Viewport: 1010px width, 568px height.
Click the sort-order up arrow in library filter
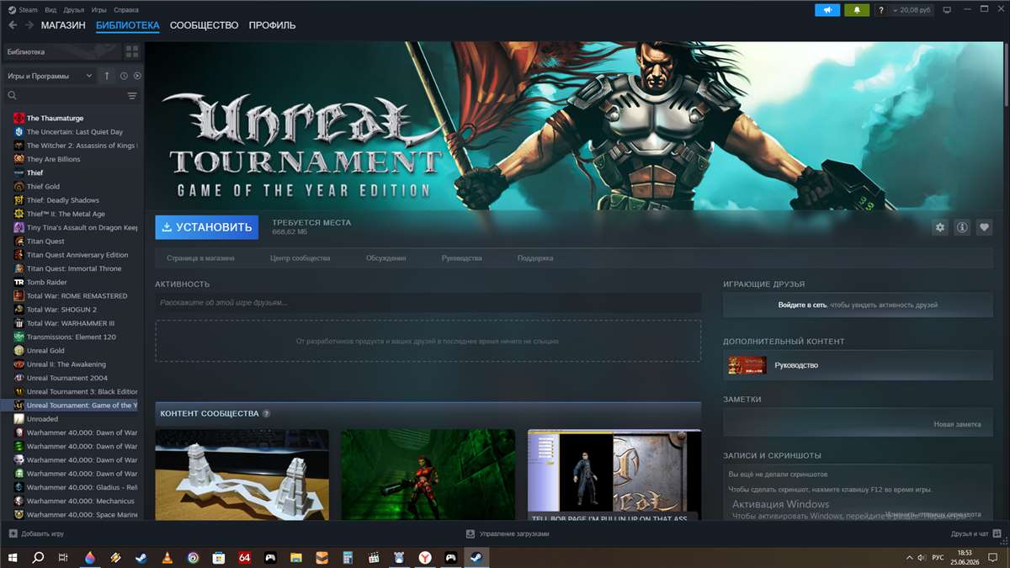107,76
